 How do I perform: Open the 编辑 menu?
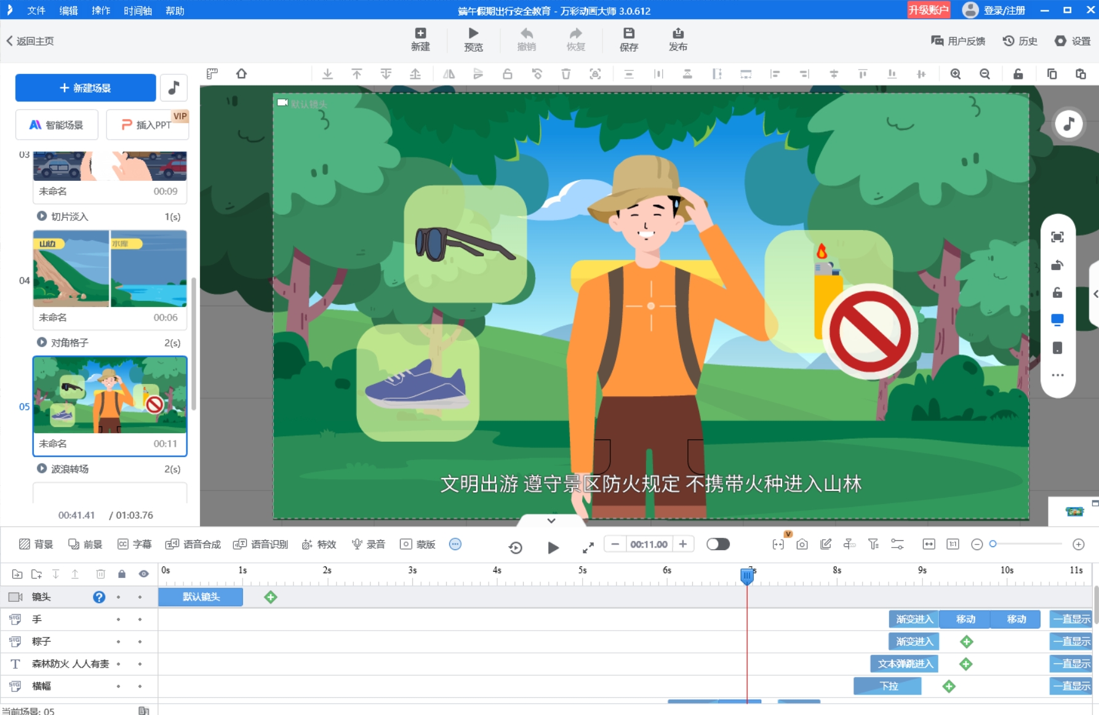[x=69, y=10]
